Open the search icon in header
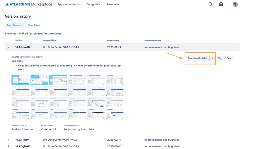Image resolution: width=258 pixels, height=149 pixels. (x=210, y=4)
